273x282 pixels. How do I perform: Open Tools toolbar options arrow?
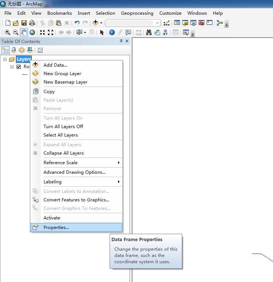tap(193, 34)
